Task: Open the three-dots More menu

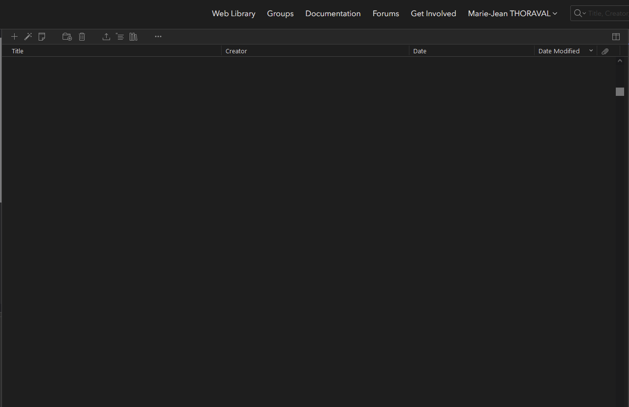Action: pos(158,37)
